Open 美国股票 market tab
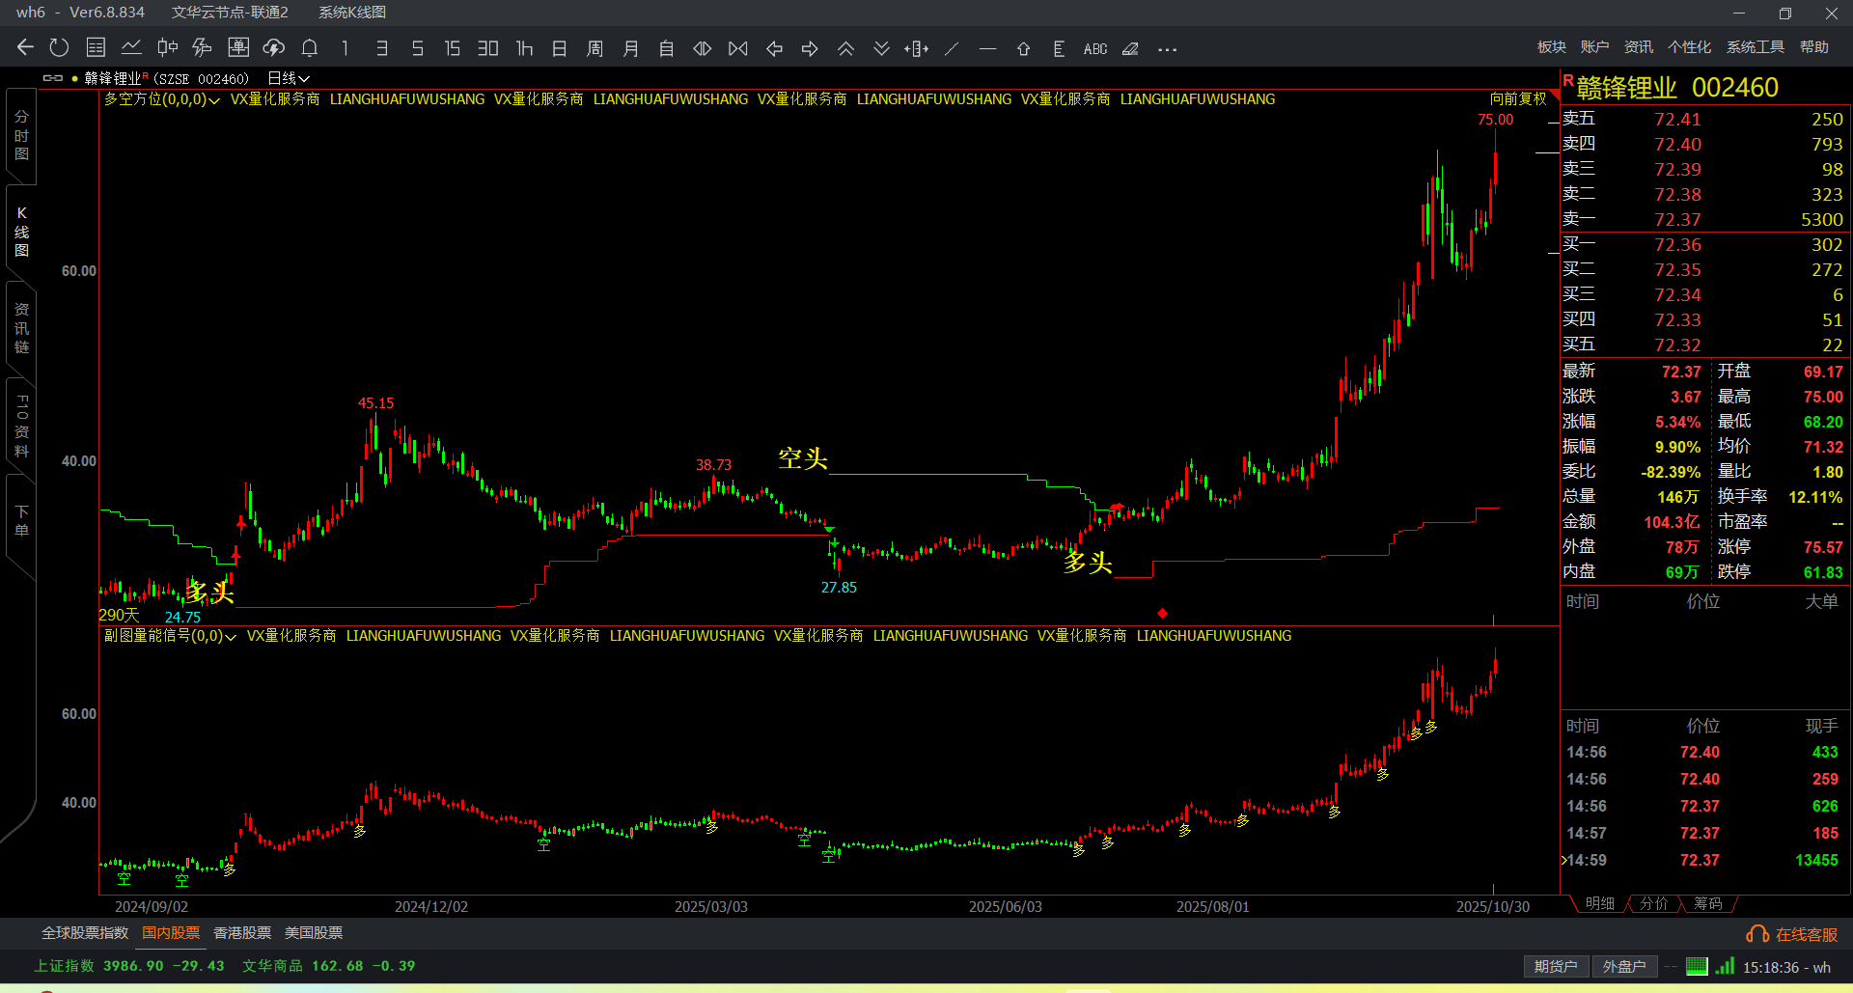1853x993 pixels. [x=314, y=933]
